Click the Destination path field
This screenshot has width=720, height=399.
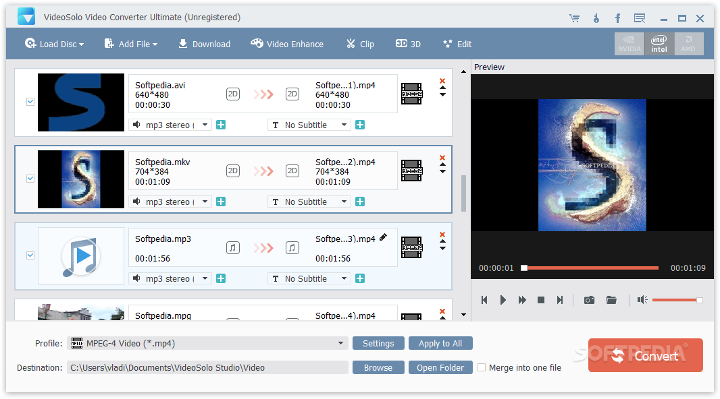pyautogui.click(x=207, y=367)
